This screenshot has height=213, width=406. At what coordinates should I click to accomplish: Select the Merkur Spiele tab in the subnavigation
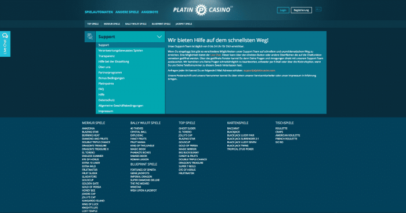pos(112,24)
